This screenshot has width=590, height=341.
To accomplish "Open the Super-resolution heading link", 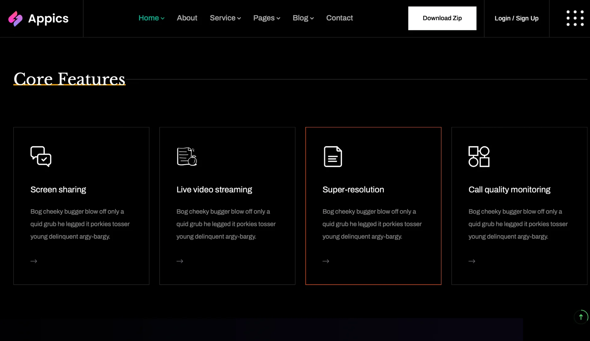I will coord(353,190).
